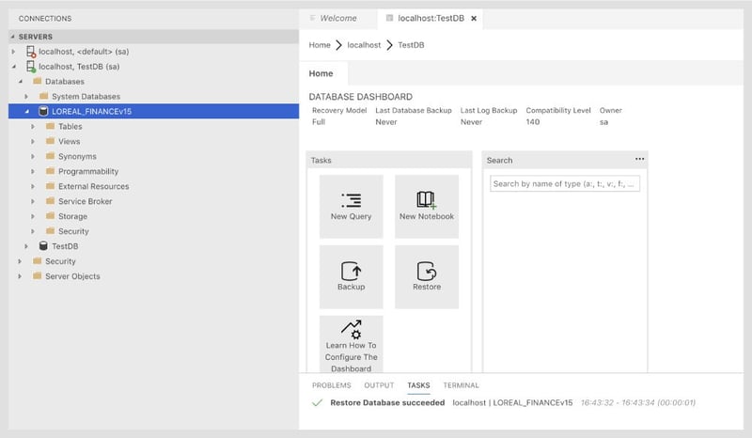Click the Views folder icon
752x438 pixels.
(x=50, y=141)
